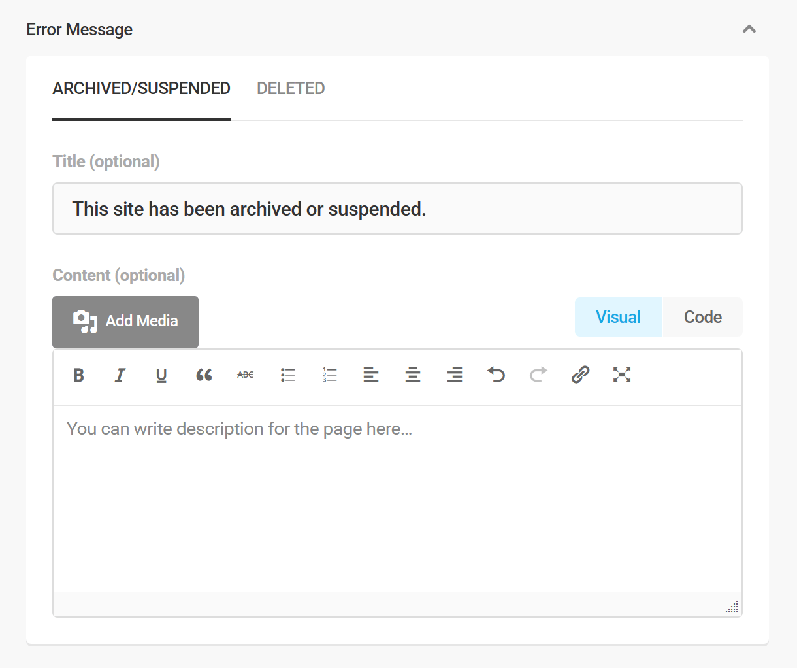Undo the last change
This screenshot has height=668, width=797.
coord(496,375)
